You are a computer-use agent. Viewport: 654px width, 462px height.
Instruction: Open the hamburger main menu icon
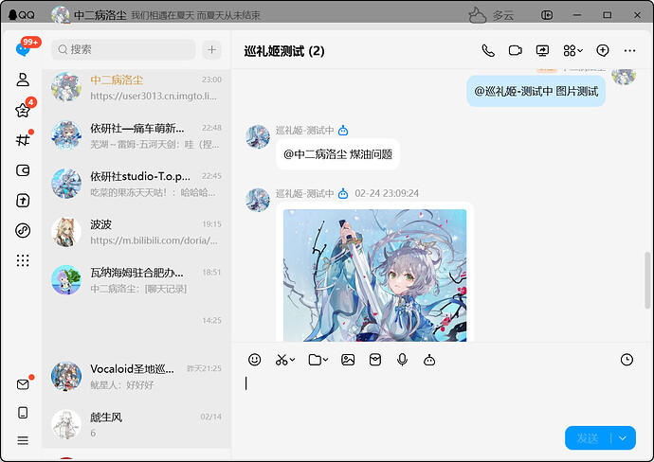point(23,440)
